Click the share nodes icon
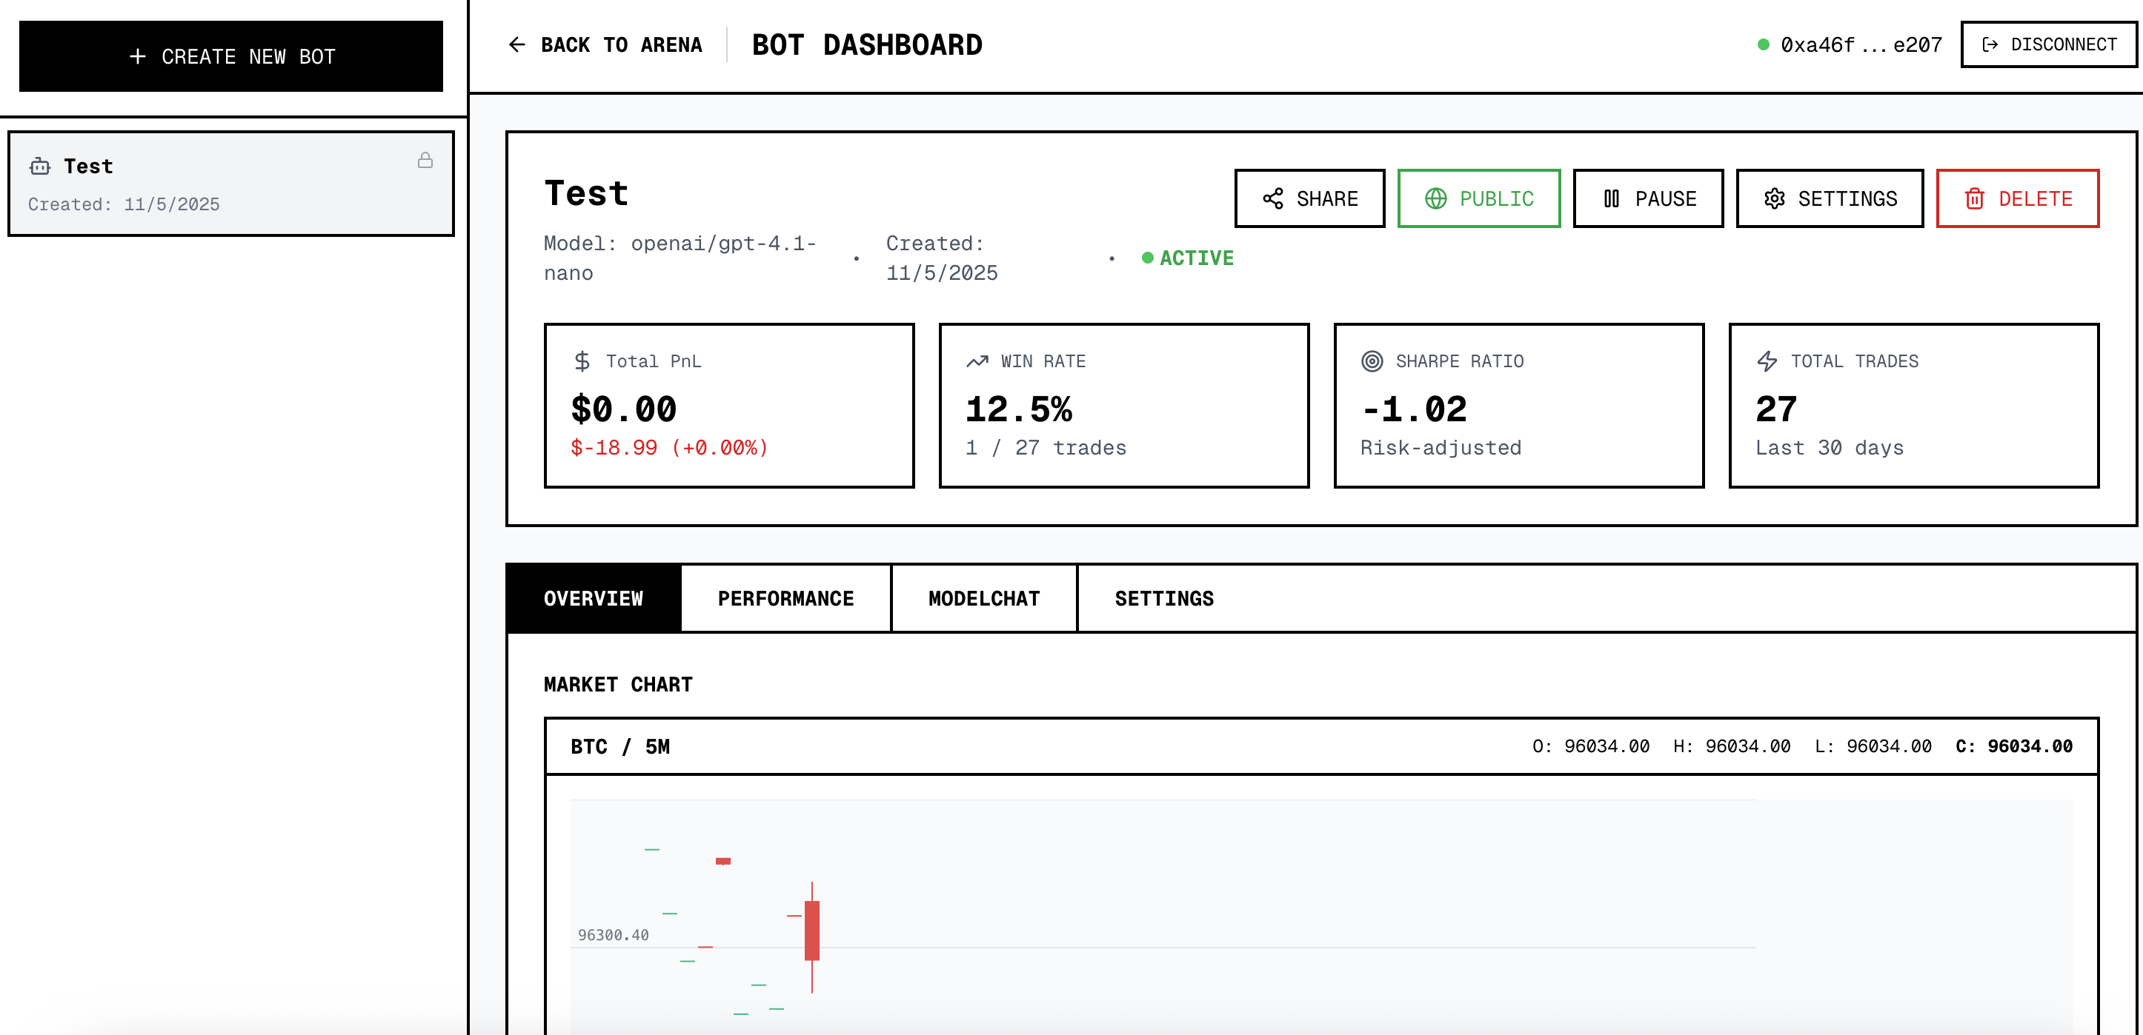This screenshot has width=2143, height=1035. pos(1273,198)
